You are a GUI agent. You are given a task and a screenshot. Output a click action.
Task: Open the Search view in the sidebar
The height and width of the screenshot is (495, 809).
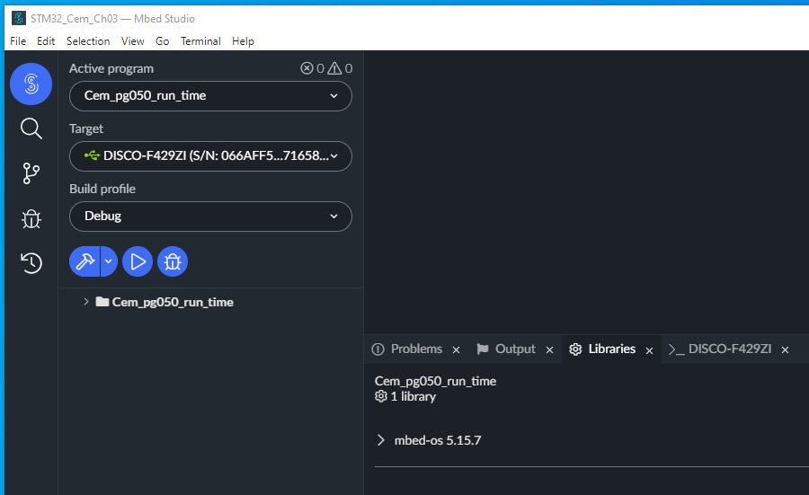pyautogui.click(x=31, y=128)
